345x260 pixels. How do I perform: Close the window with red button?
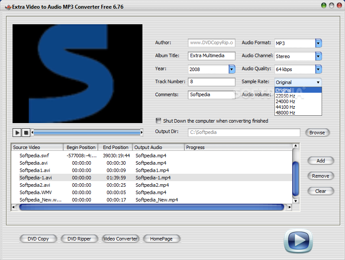339,6
